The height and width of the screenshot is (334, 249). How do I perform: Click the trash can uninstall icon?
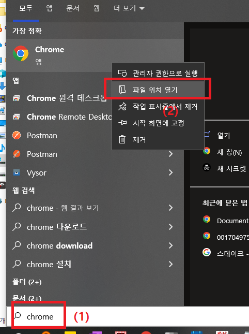click(122, 139)
